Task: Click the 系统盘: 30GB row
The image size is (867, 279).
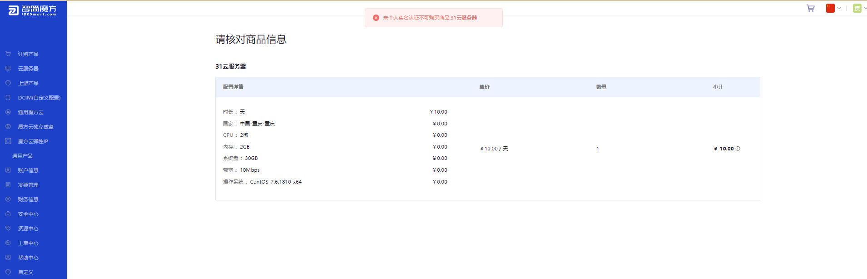Action: [x=335, y=158]
